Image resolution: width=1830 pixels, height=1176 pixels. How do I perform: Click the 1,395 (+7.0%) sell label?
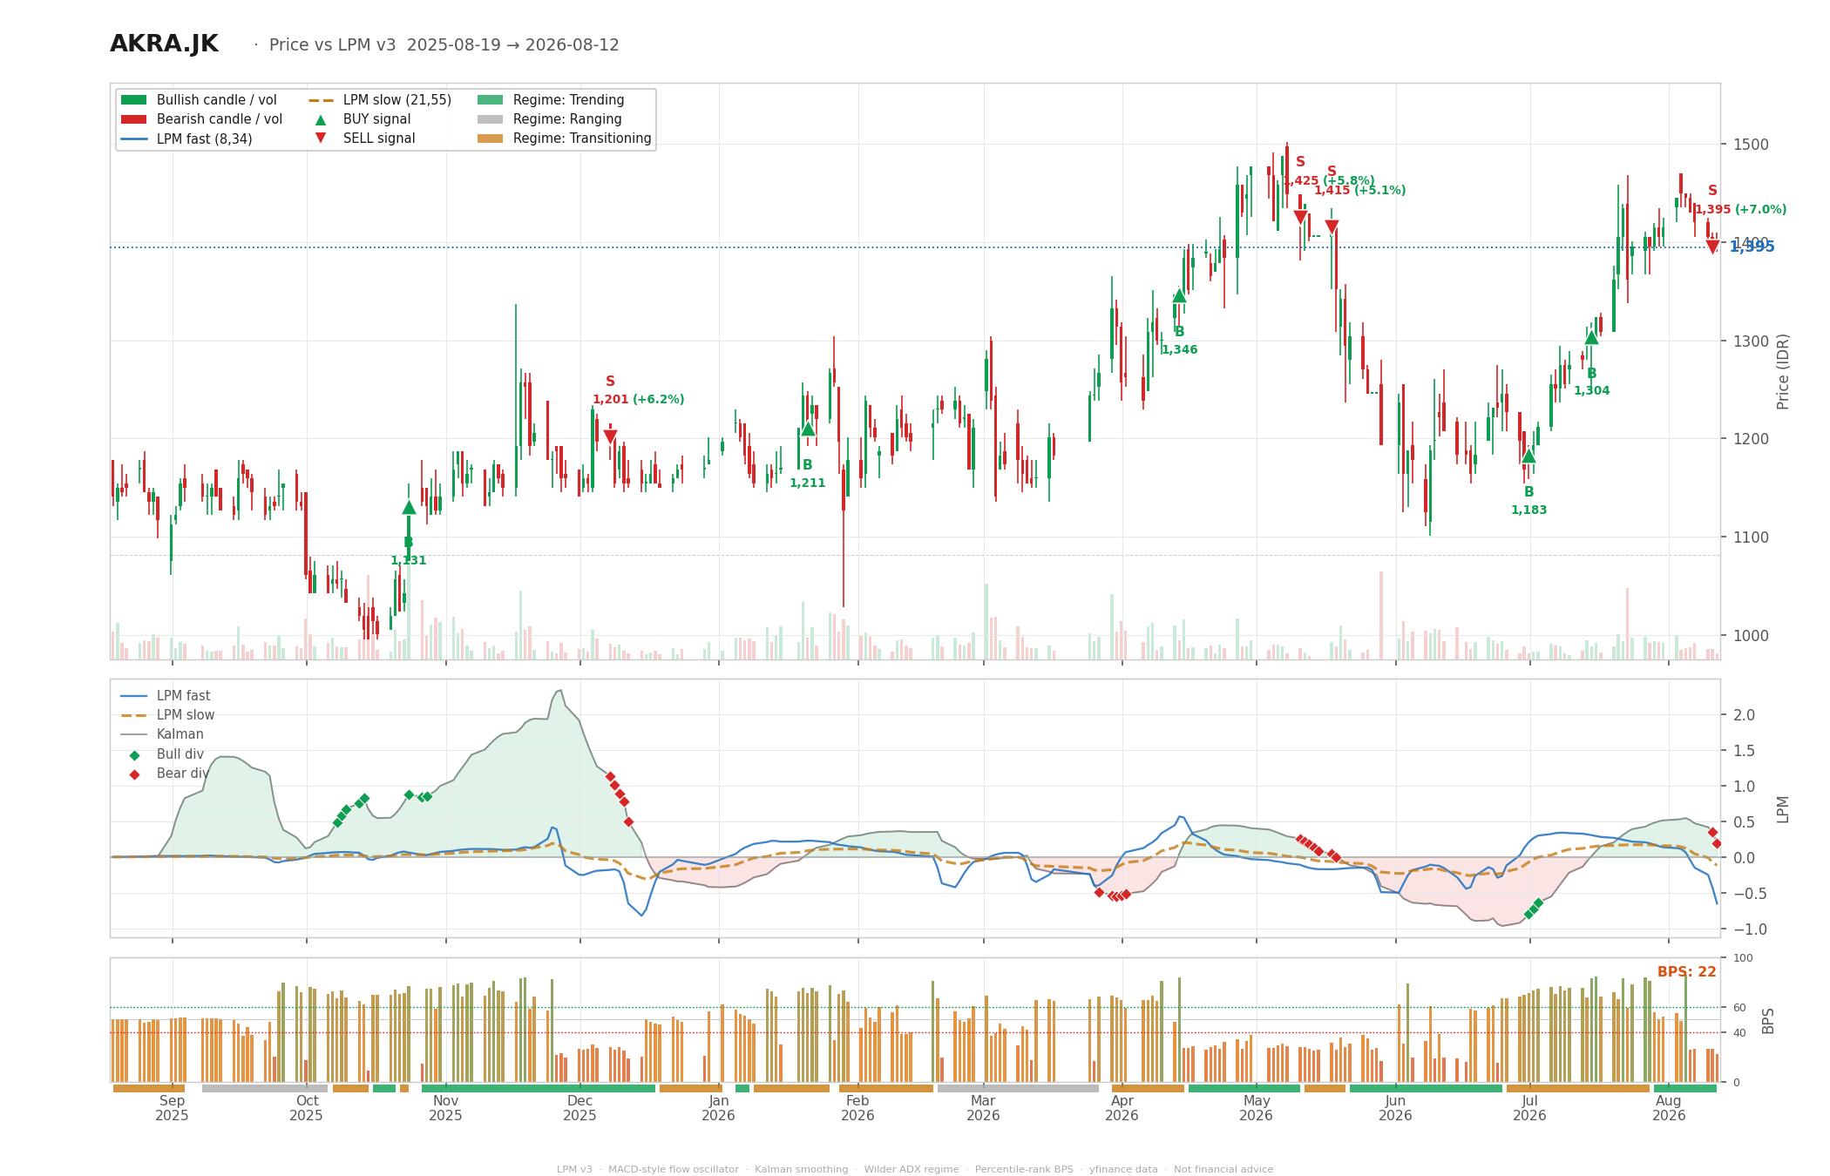point(1740,210)
